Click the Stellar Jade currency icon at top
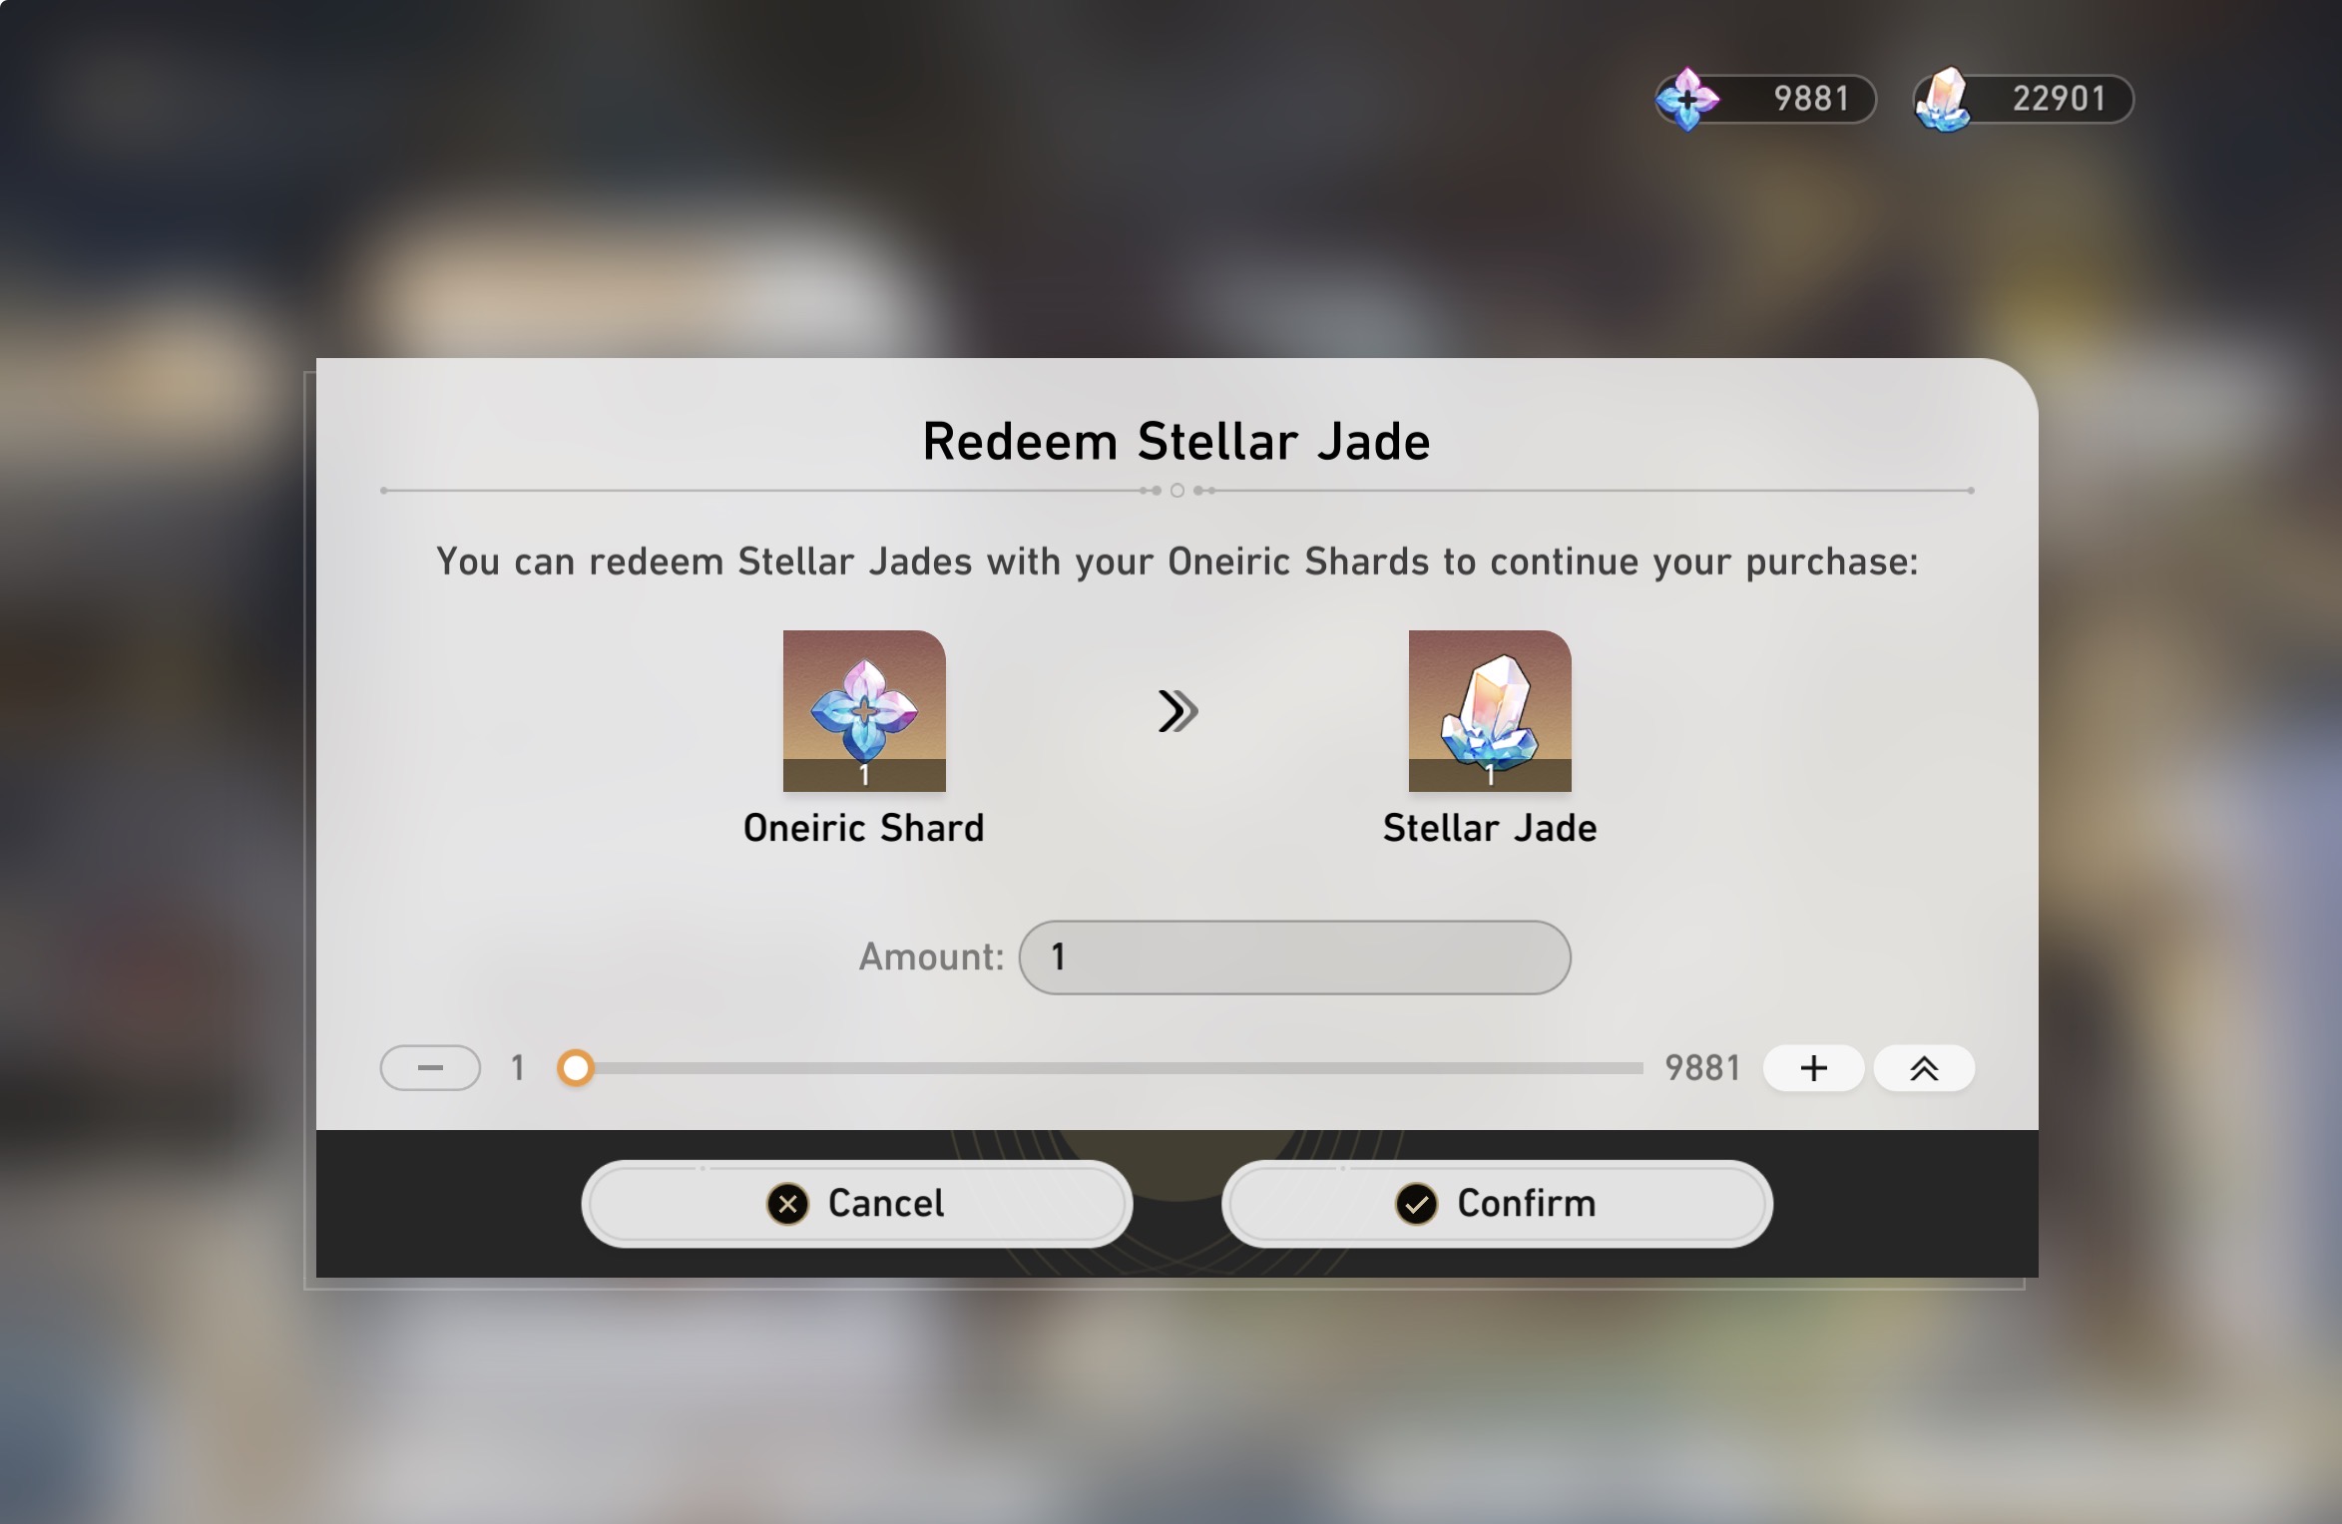This screenshot has height=1524, width=2342. tap(1943, 100)
